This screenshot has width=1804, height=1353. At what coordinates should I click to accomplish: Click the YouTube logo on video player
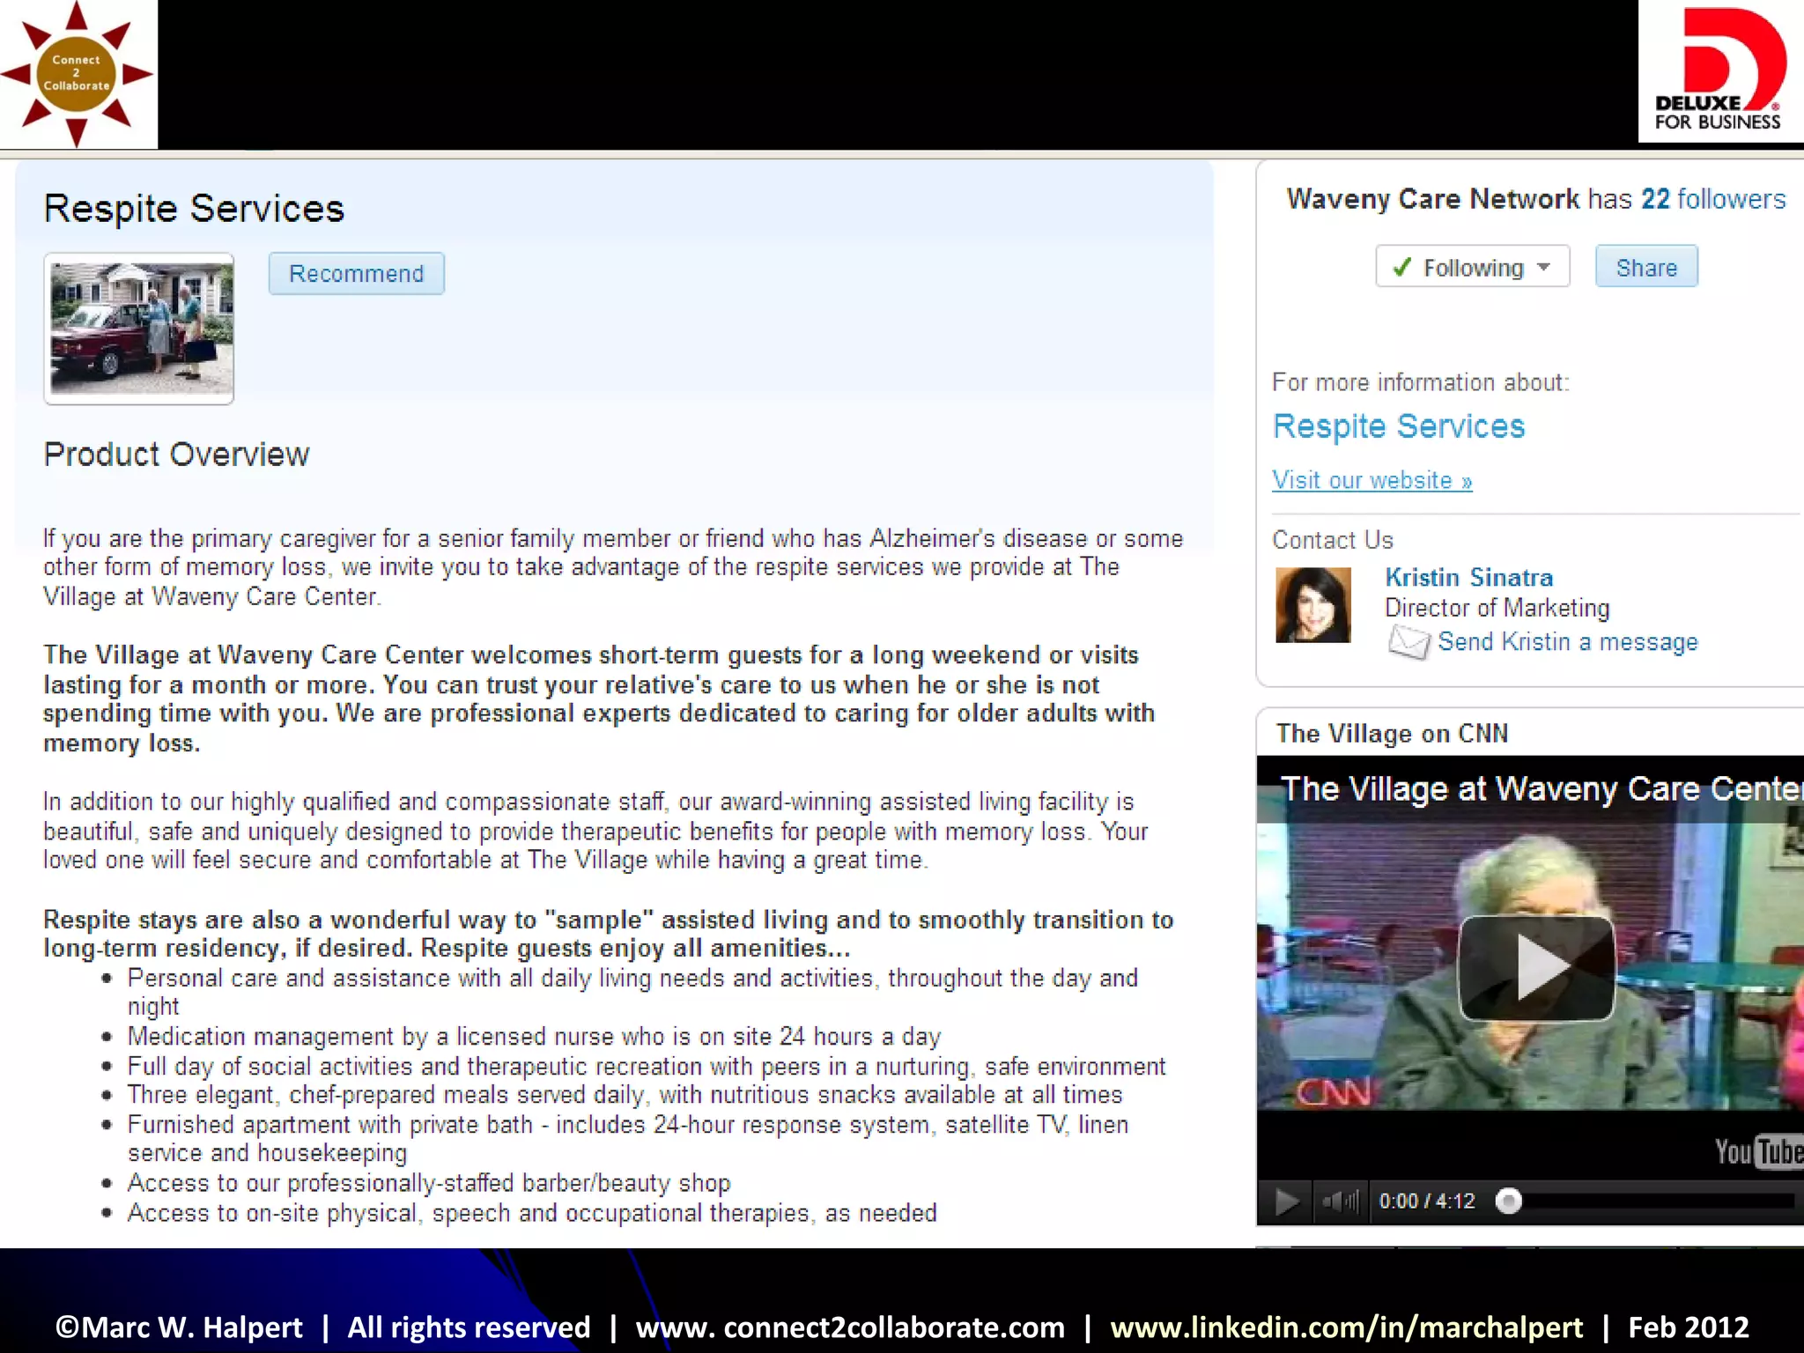[x=1757, y=1151]
